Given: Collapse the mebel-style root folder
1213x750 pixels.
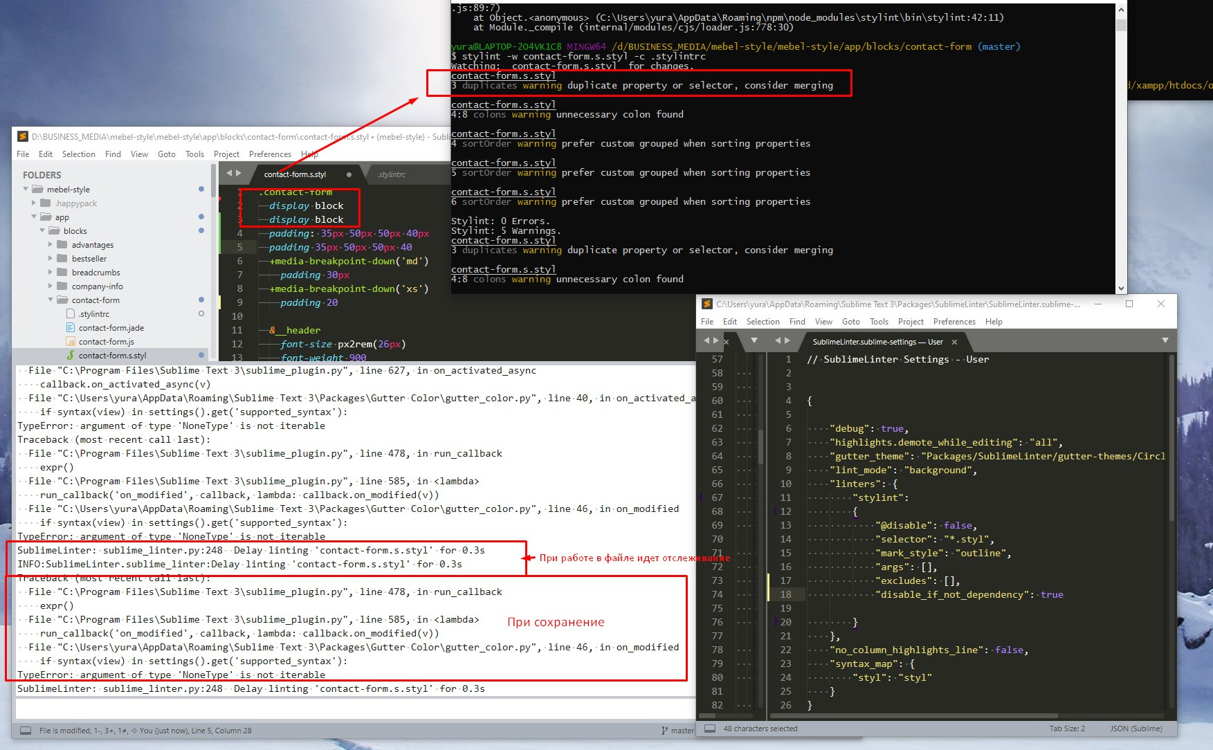Looking at the screenshot, I should tap(26, 189).
